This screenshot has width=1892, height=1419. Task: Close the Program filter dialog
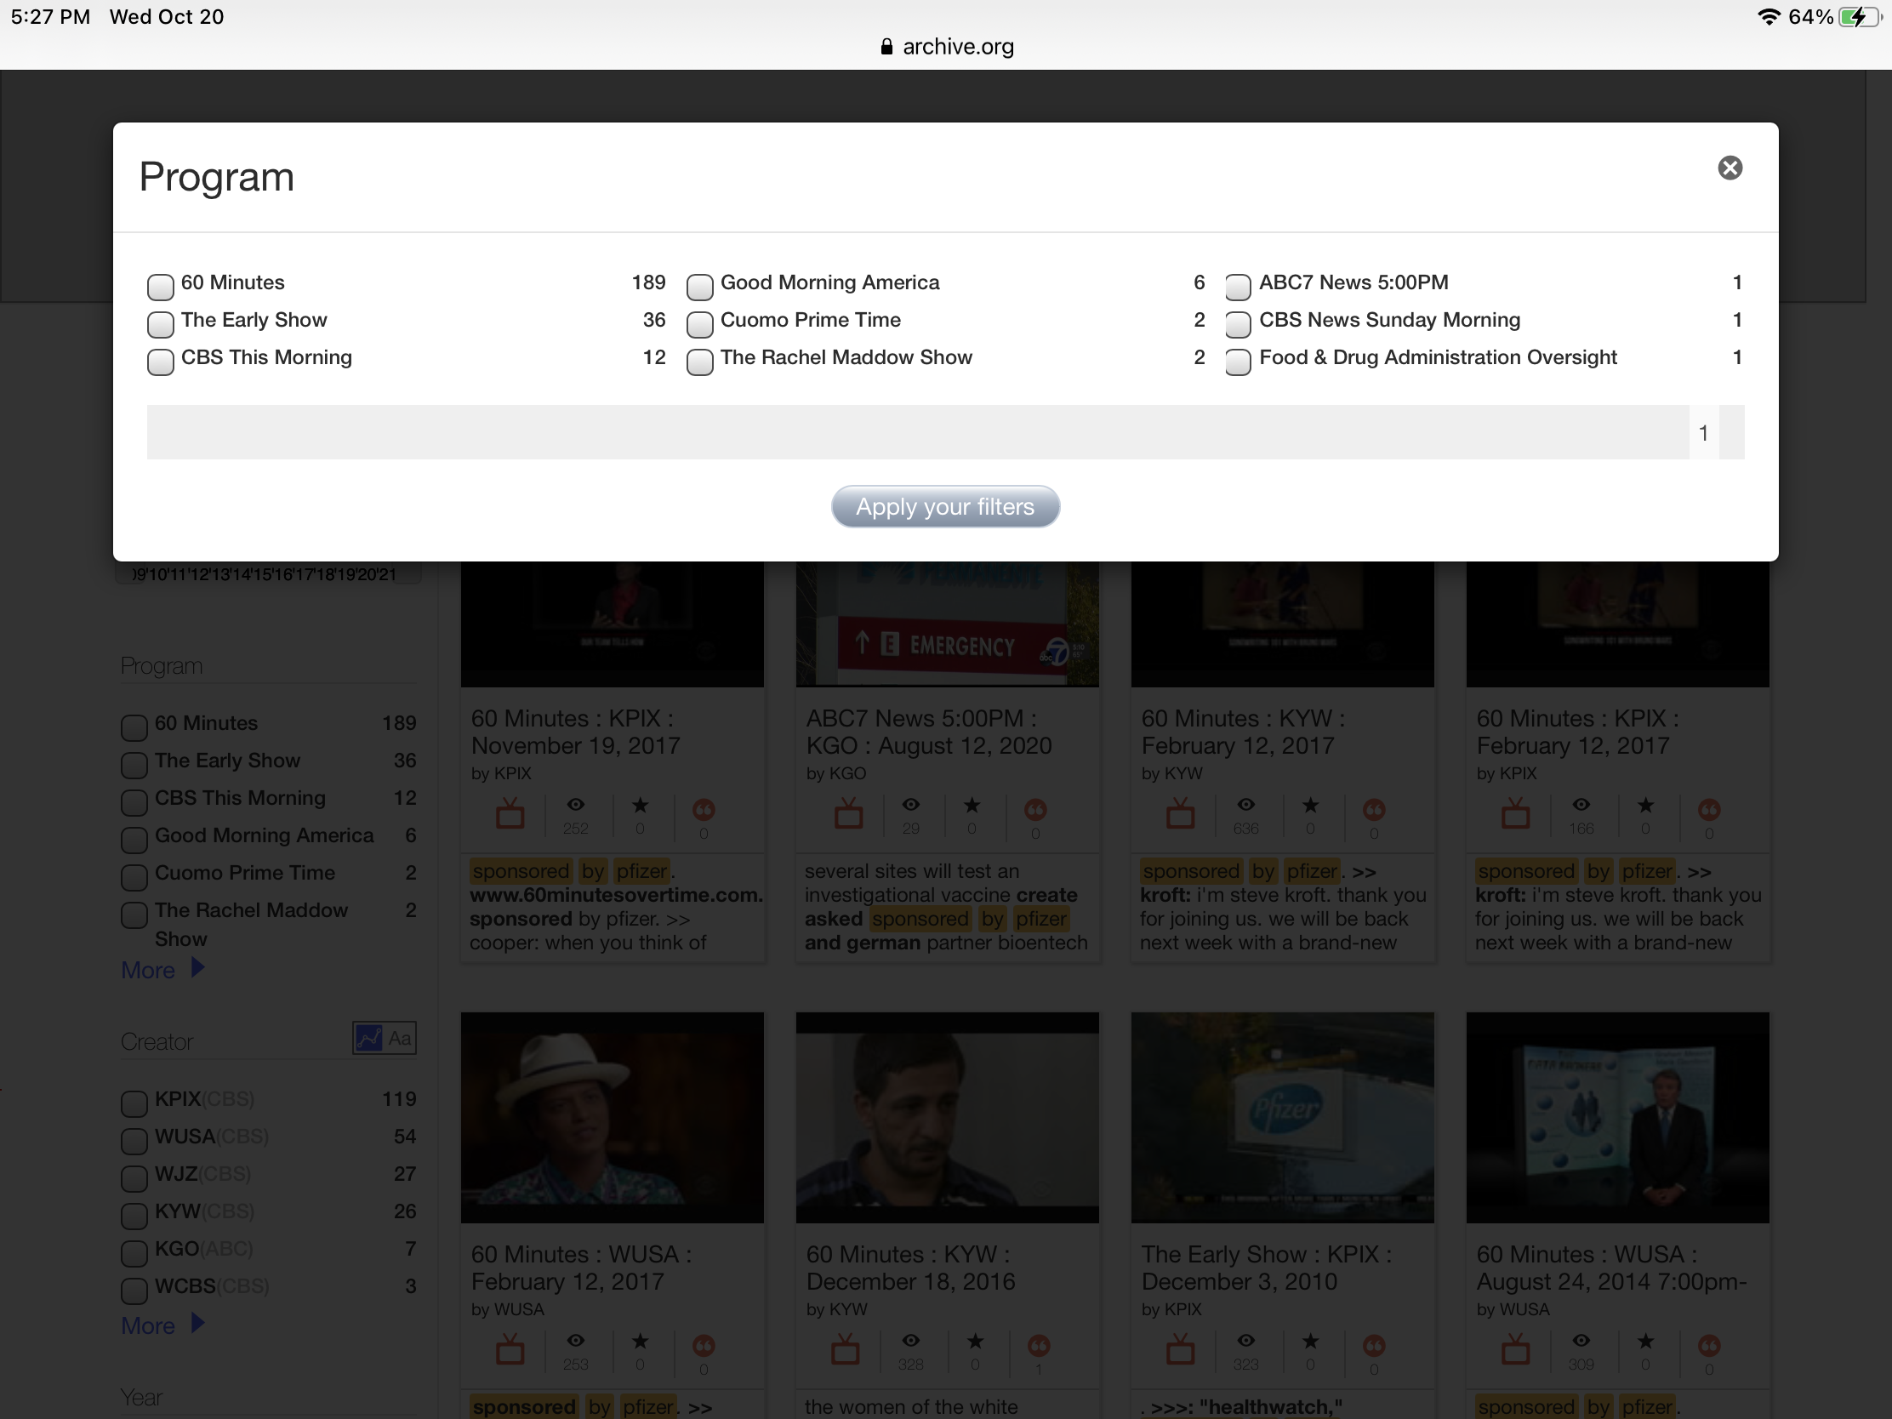[x=1730, y=168]
